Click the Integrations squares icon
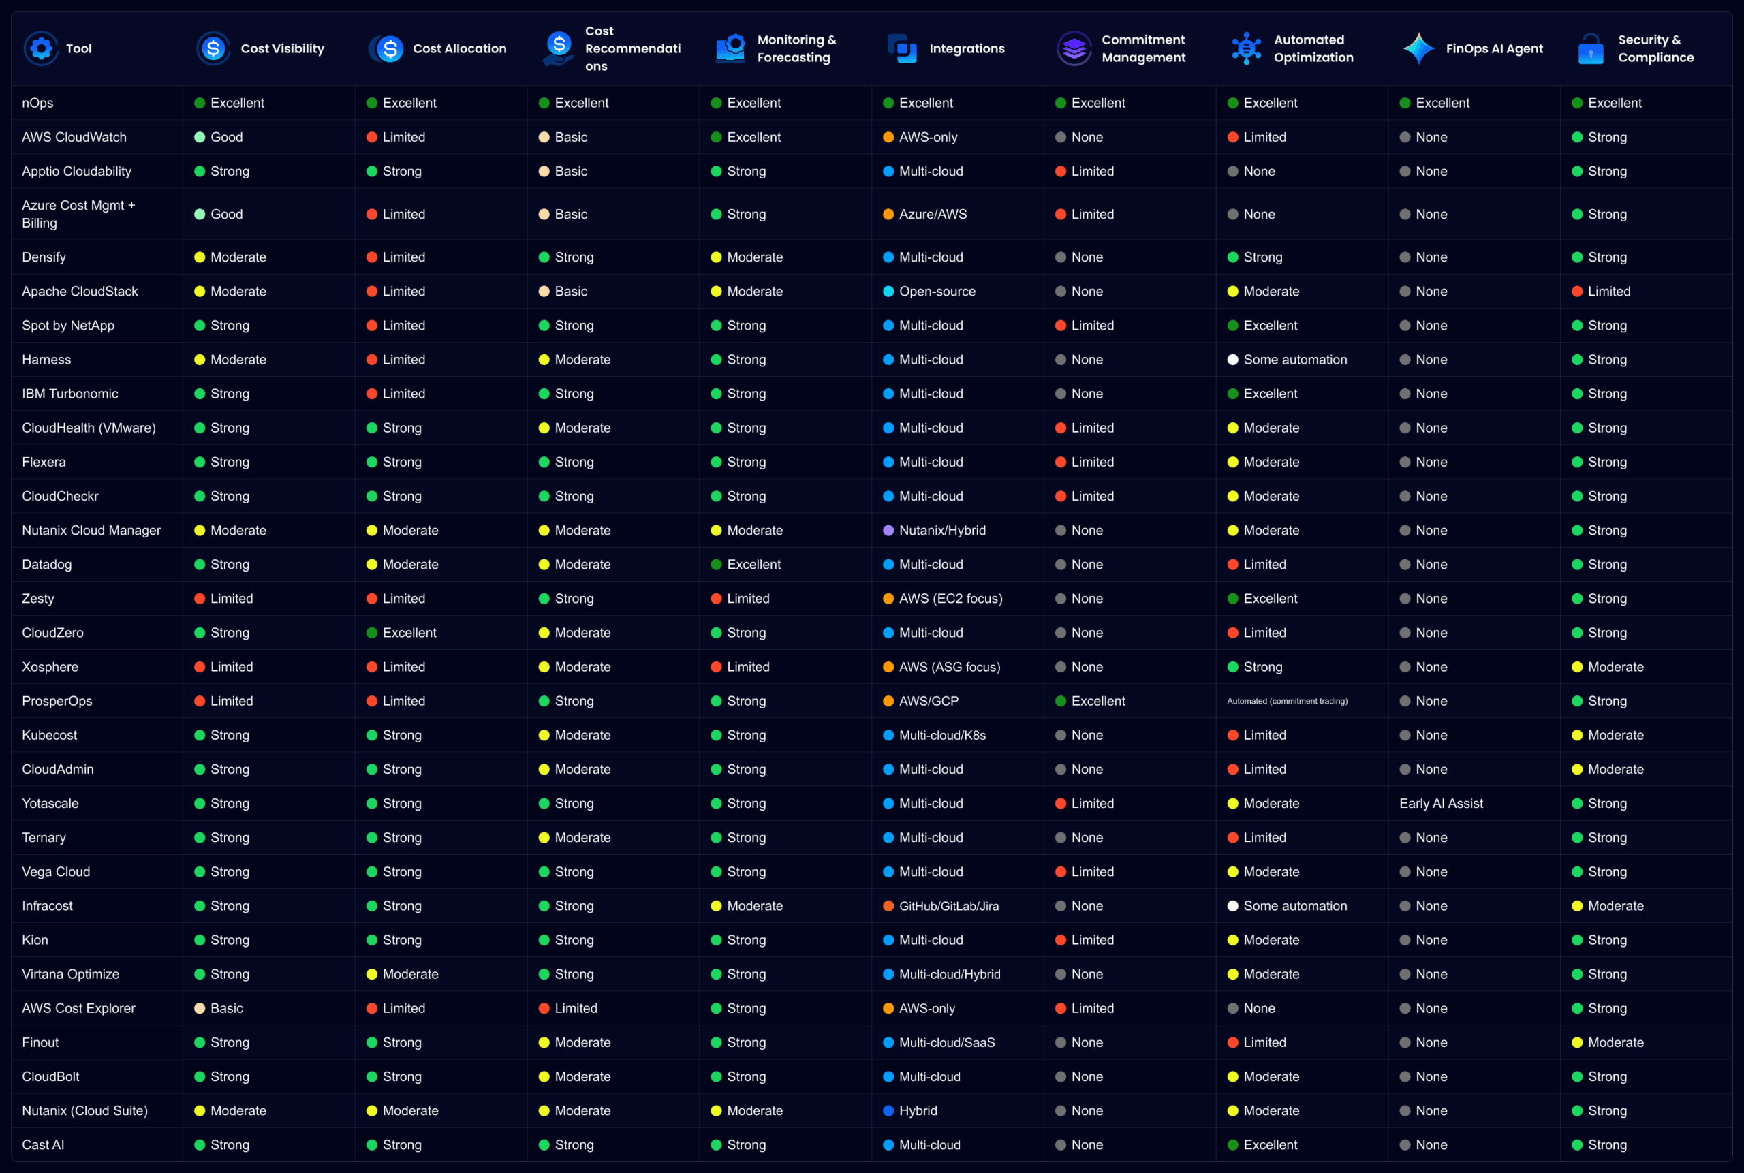Screen dimensions: 1744x1173 point(902,48)
